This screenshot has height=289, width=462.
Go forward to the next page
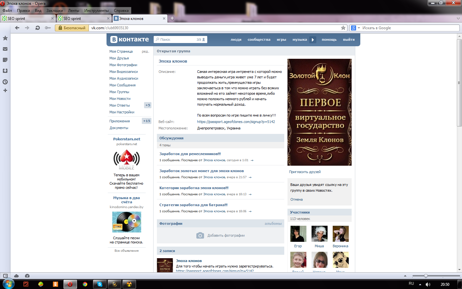(x=27, y=28)
